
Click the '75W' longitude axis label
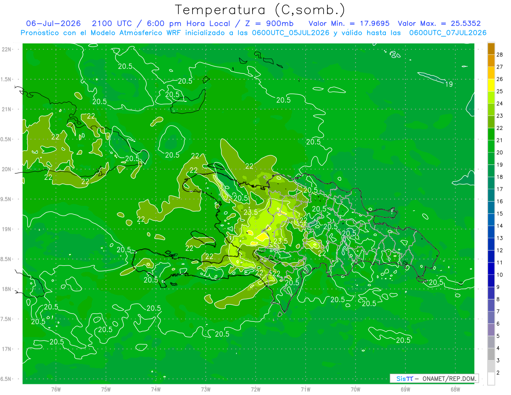[106, 389]
